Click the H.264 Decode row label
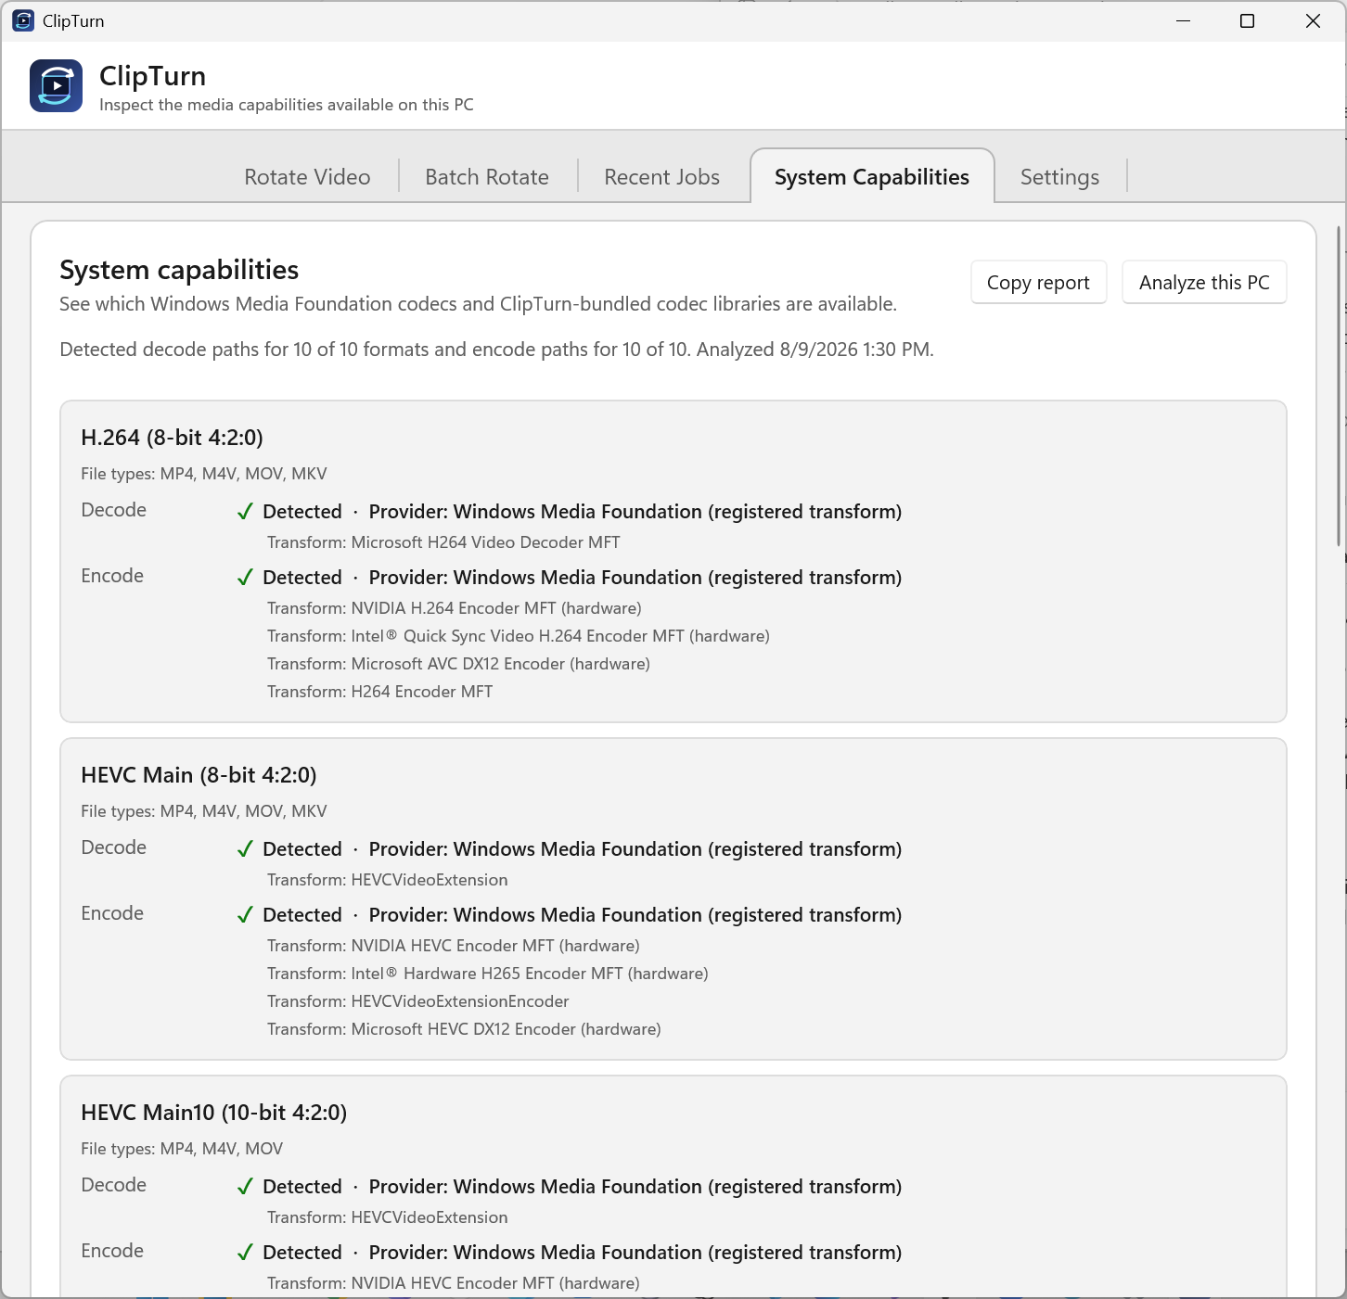Image resolution: width=1347 pixels, height=1299 pixels. [x=113, y=510]
